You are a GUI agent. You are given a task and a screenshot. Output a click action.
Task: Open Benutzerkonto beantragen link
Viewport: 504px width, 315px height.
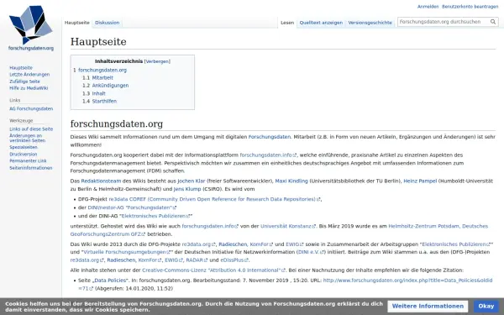coord(470,7)
